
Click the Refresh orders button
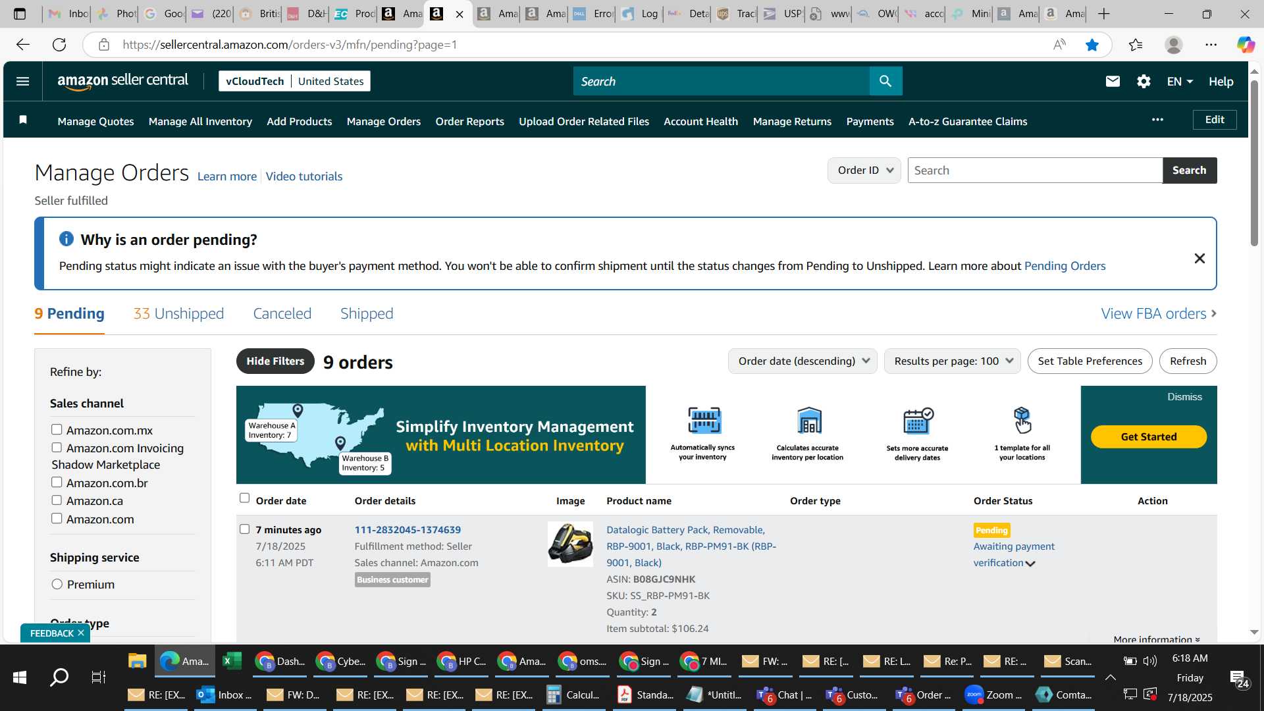click(1188, 361)
